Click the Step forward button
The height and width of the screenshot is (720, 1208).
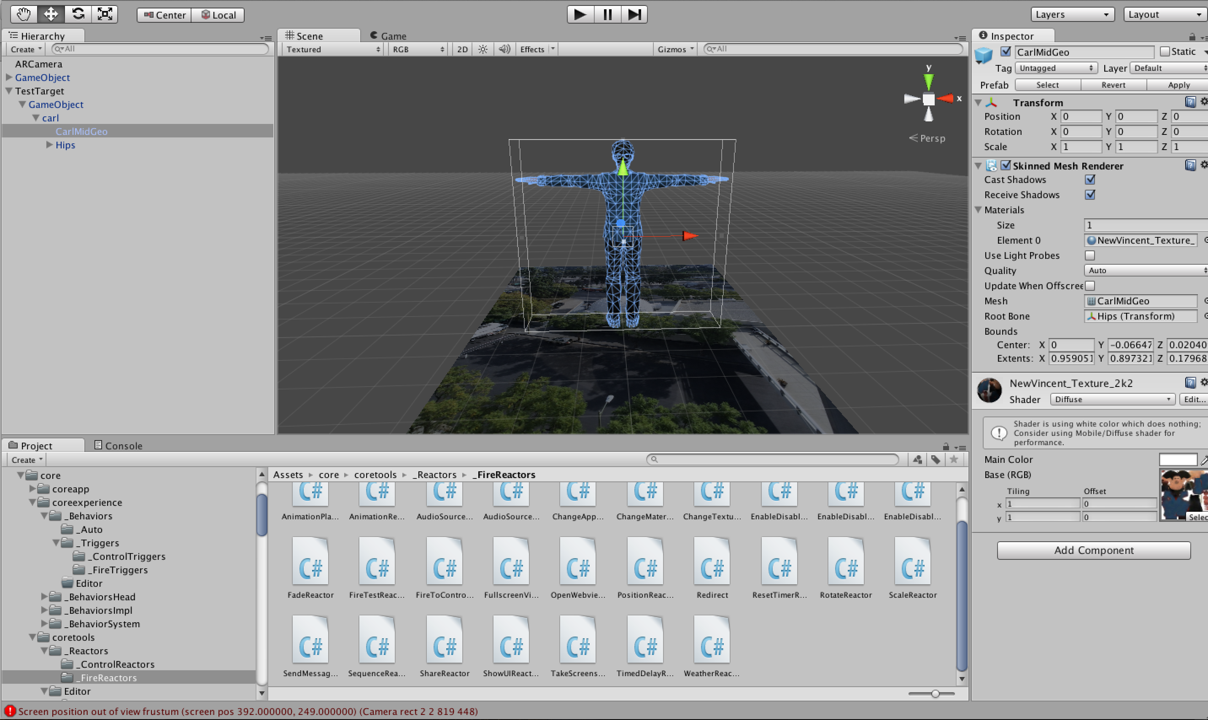(x=634, y=14)
